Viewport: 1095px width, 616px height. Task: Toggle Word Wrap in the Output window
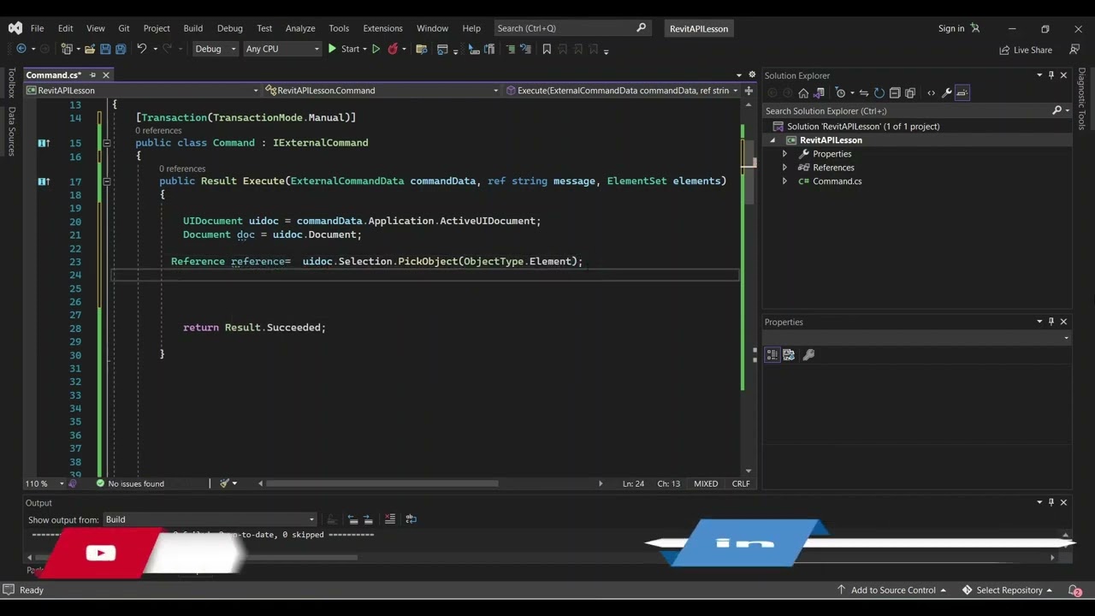click(x=411, y=518)
